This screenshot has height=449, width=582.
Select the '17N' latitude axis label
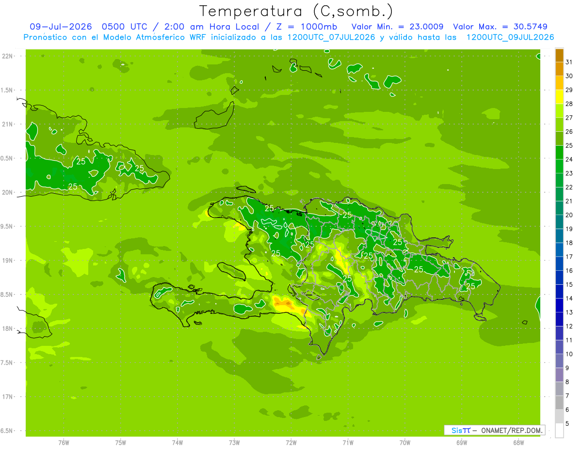coord(7,397)
